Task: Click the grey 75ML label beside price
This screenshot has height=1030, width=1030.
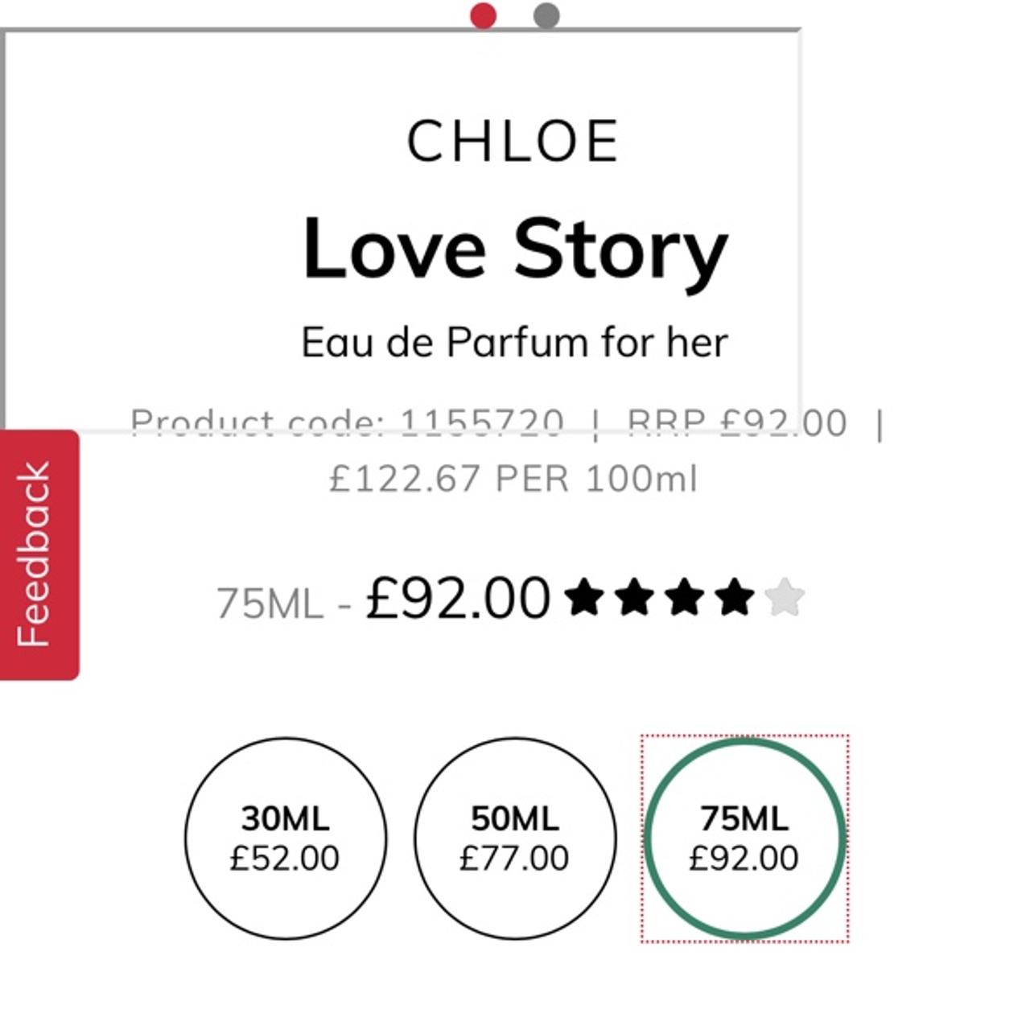Action: tap(270, 604)
